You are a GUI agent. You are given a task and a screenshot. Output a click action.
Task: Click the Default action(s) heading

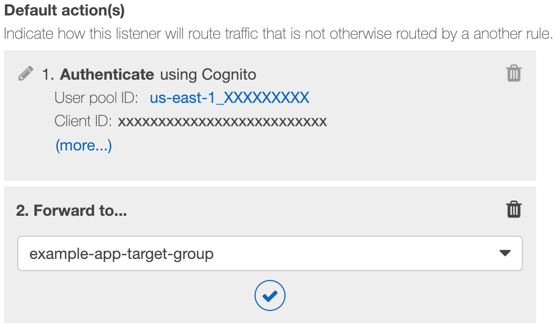coord(64,10)
